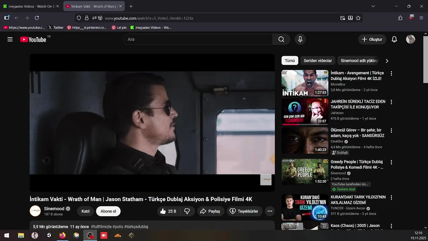The width and height of the screenshot is (428, 241).
Task: Open the Greedy People video thumbnail
Action: click(305, 172)
